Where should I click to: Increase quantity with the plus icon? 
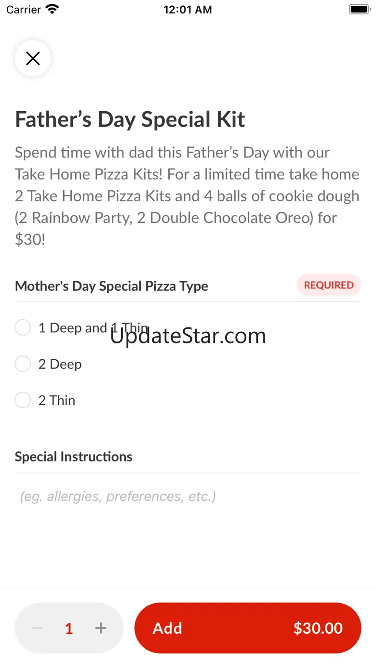point(101,628)
